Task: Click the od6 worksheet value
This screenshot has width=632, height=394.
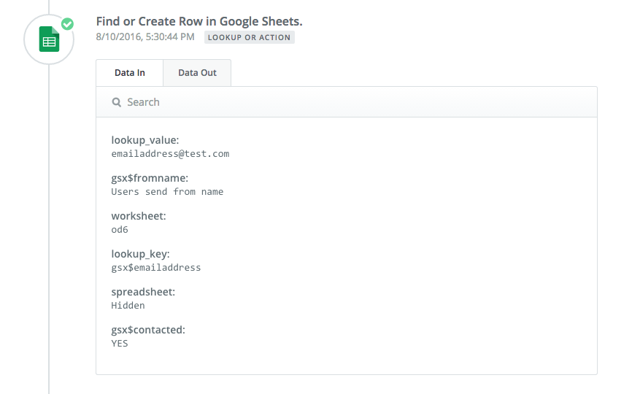Action: pos(120,230)
